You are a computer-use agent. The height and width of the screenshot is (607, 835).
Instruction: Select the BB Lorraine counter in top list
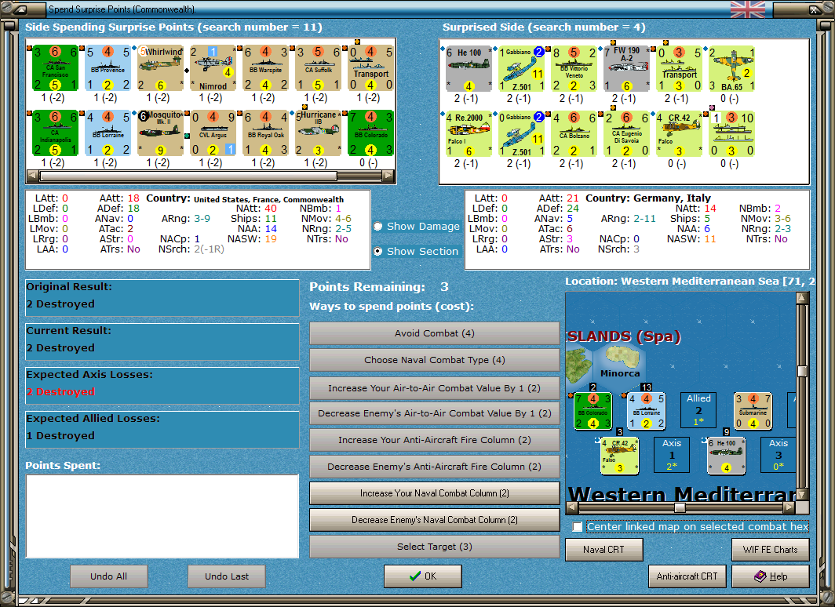click(108, 133)
